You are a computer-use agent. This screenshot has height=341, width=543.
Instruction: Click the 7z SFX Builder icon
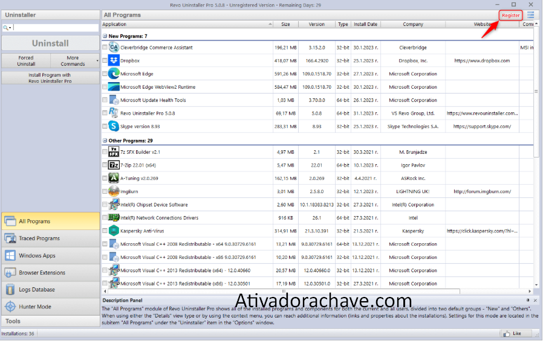[114, 151]
